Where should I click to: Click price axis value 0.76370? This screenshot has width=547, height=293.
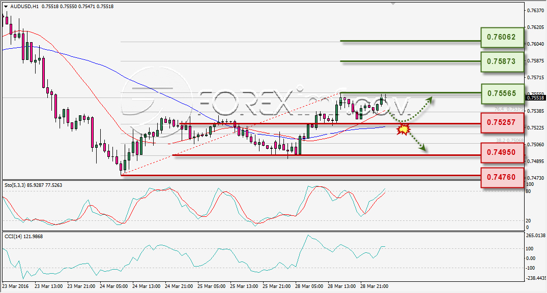click(535, 11)
